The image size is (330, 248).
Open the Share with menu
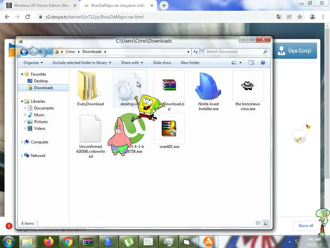pos(132,63)
